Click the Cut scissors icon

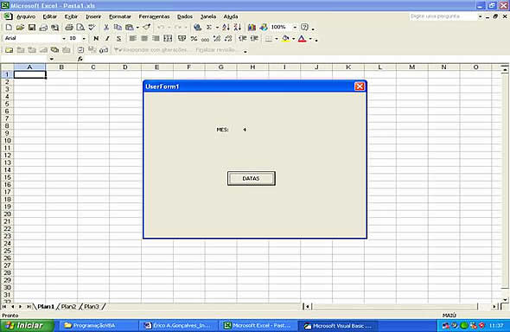pos(106,28)
